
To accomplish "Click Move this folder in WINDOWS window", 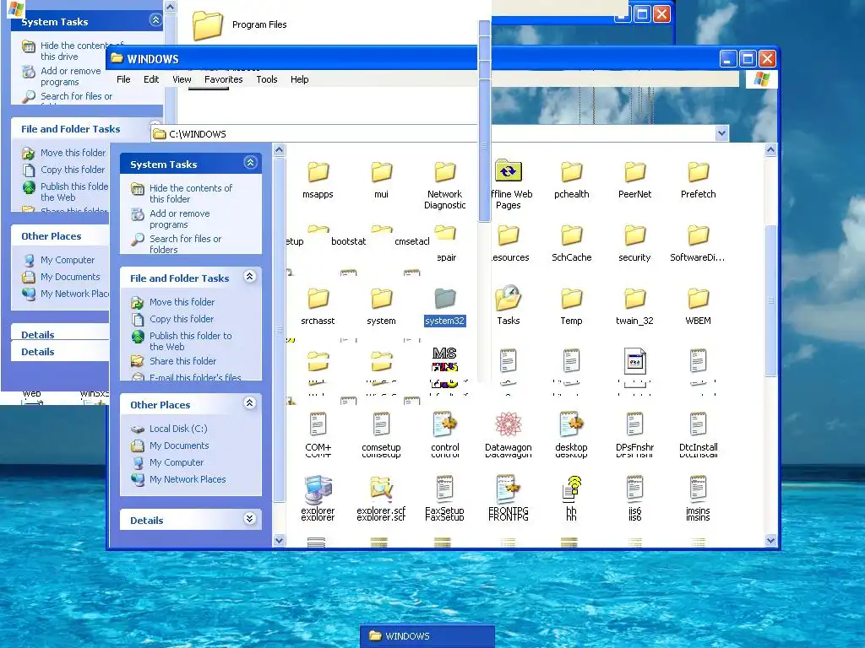I will coord(182,302).
